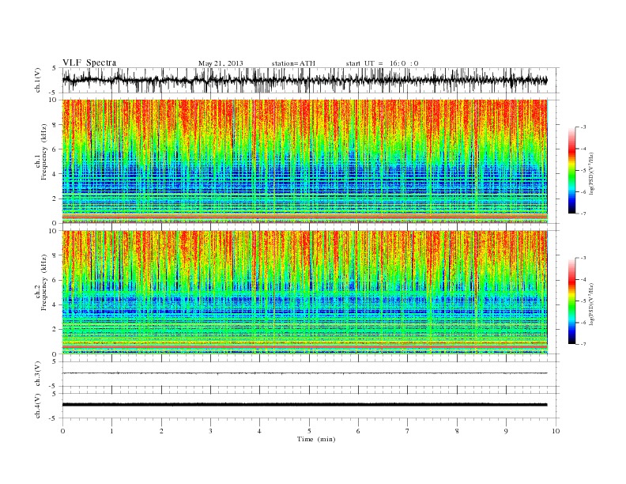Click the ch.1 PSD color scale bar
The image size is (626, 484).
[x=572, y=170]
